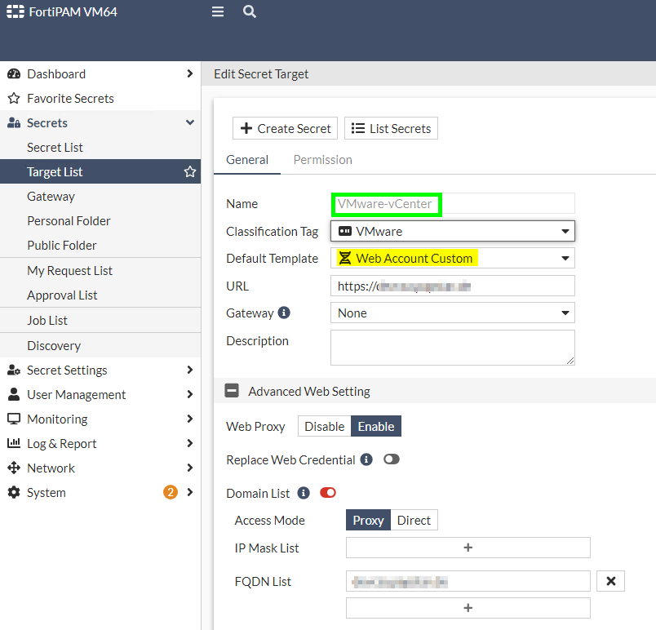
Task: Set Web Proxy to Disable
Action: (324, 426)
